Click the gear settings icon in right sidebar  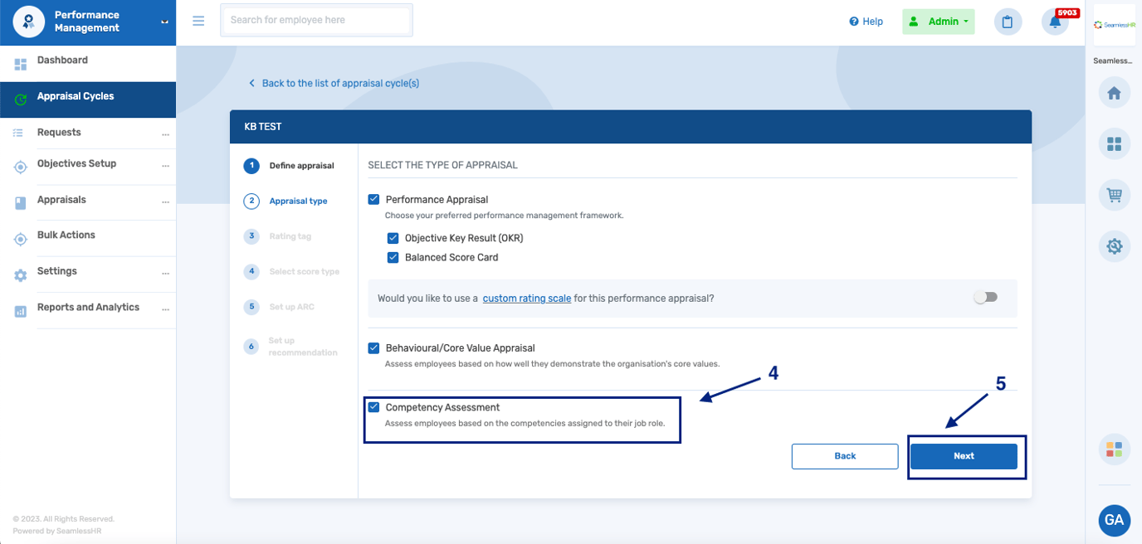click(1114, 246)
